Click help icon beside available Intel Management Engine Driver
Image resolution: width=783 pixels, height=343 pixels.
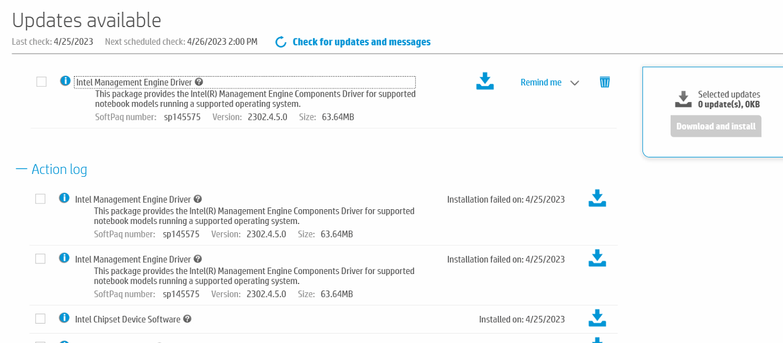tap(199, 82)
